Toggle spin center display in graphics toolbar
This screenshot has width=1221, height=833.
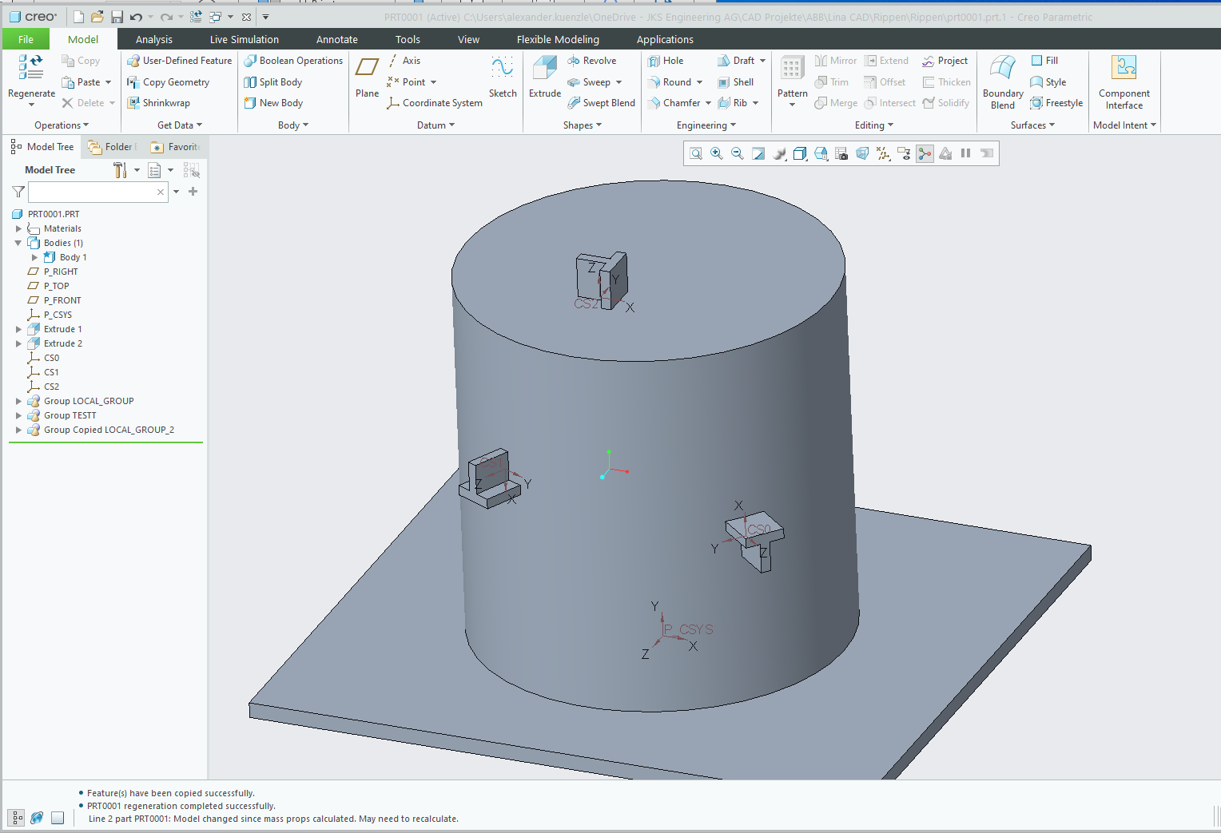[925, 153]
